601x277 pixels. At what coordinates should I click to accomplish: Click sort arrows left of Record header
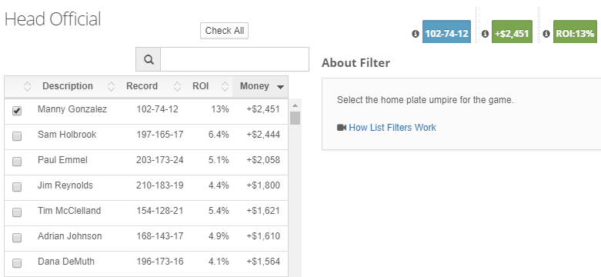111,86
